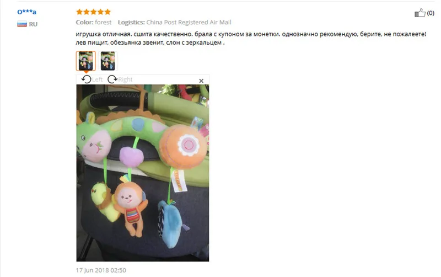Viewport: 441px width, 277px height.
Task: Mark review helpful with thumbs-up icon
Action: [420, 13]
